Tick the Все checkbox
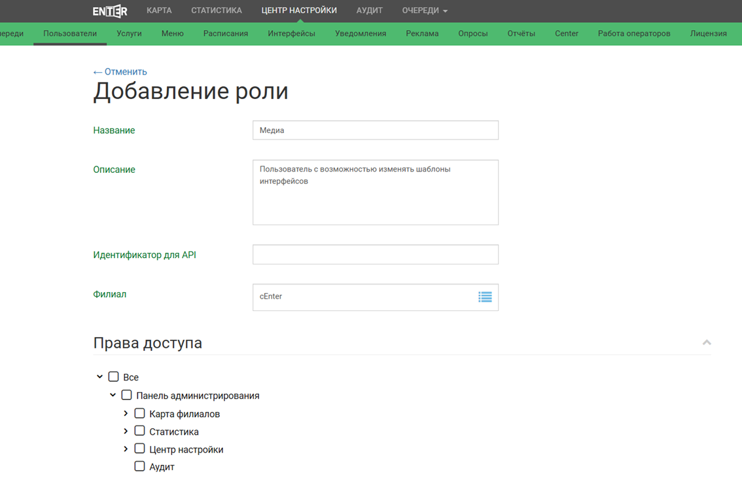 [114, 377]
